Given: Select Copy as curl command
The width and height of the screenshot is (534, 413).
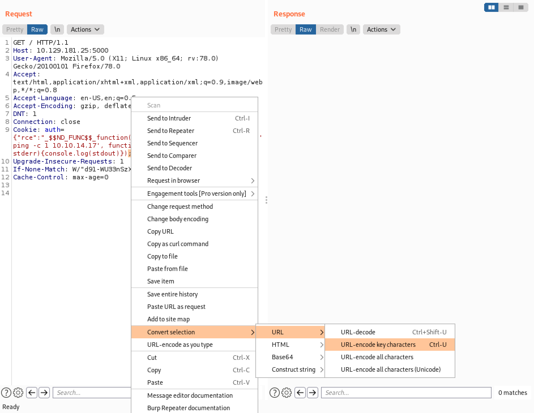Looking at the screenshot, I should pos(195,244).
